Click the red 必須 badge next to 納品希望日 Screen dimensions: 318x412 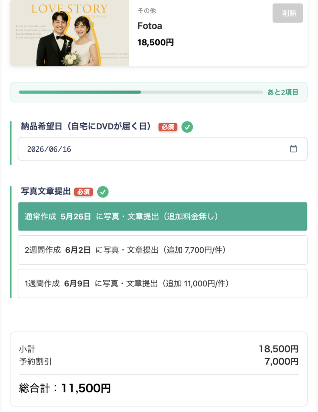(168, 127)
